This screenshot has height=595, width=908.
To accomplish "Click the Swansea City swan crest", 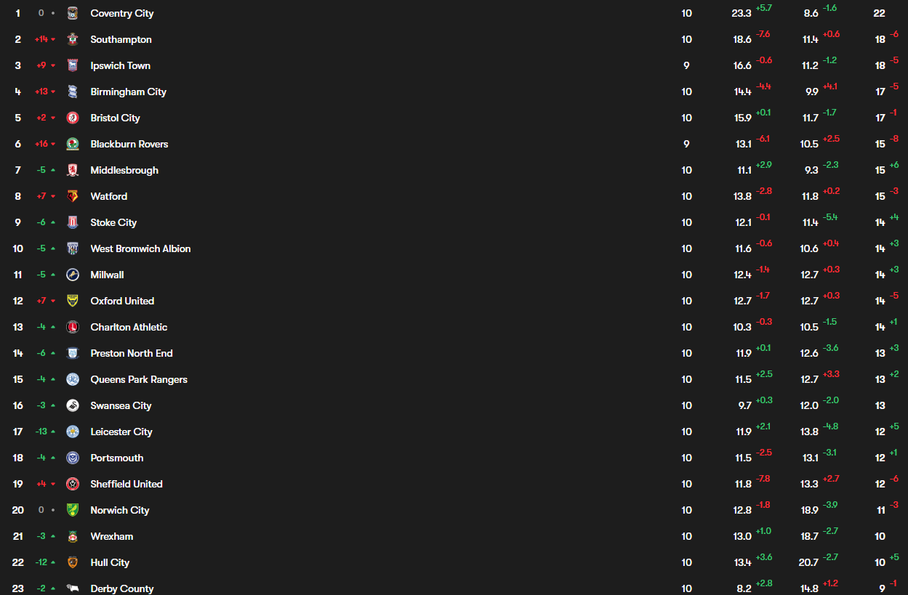I will click(x=72, y=405).
